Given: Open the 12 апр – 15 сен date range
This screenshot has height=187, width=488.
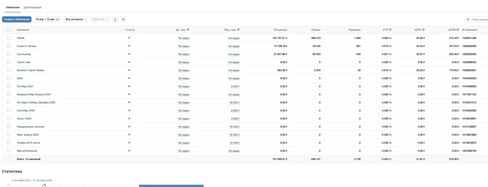Looking at the screenshot, I should pyautogui.click(x=47, y=19).
